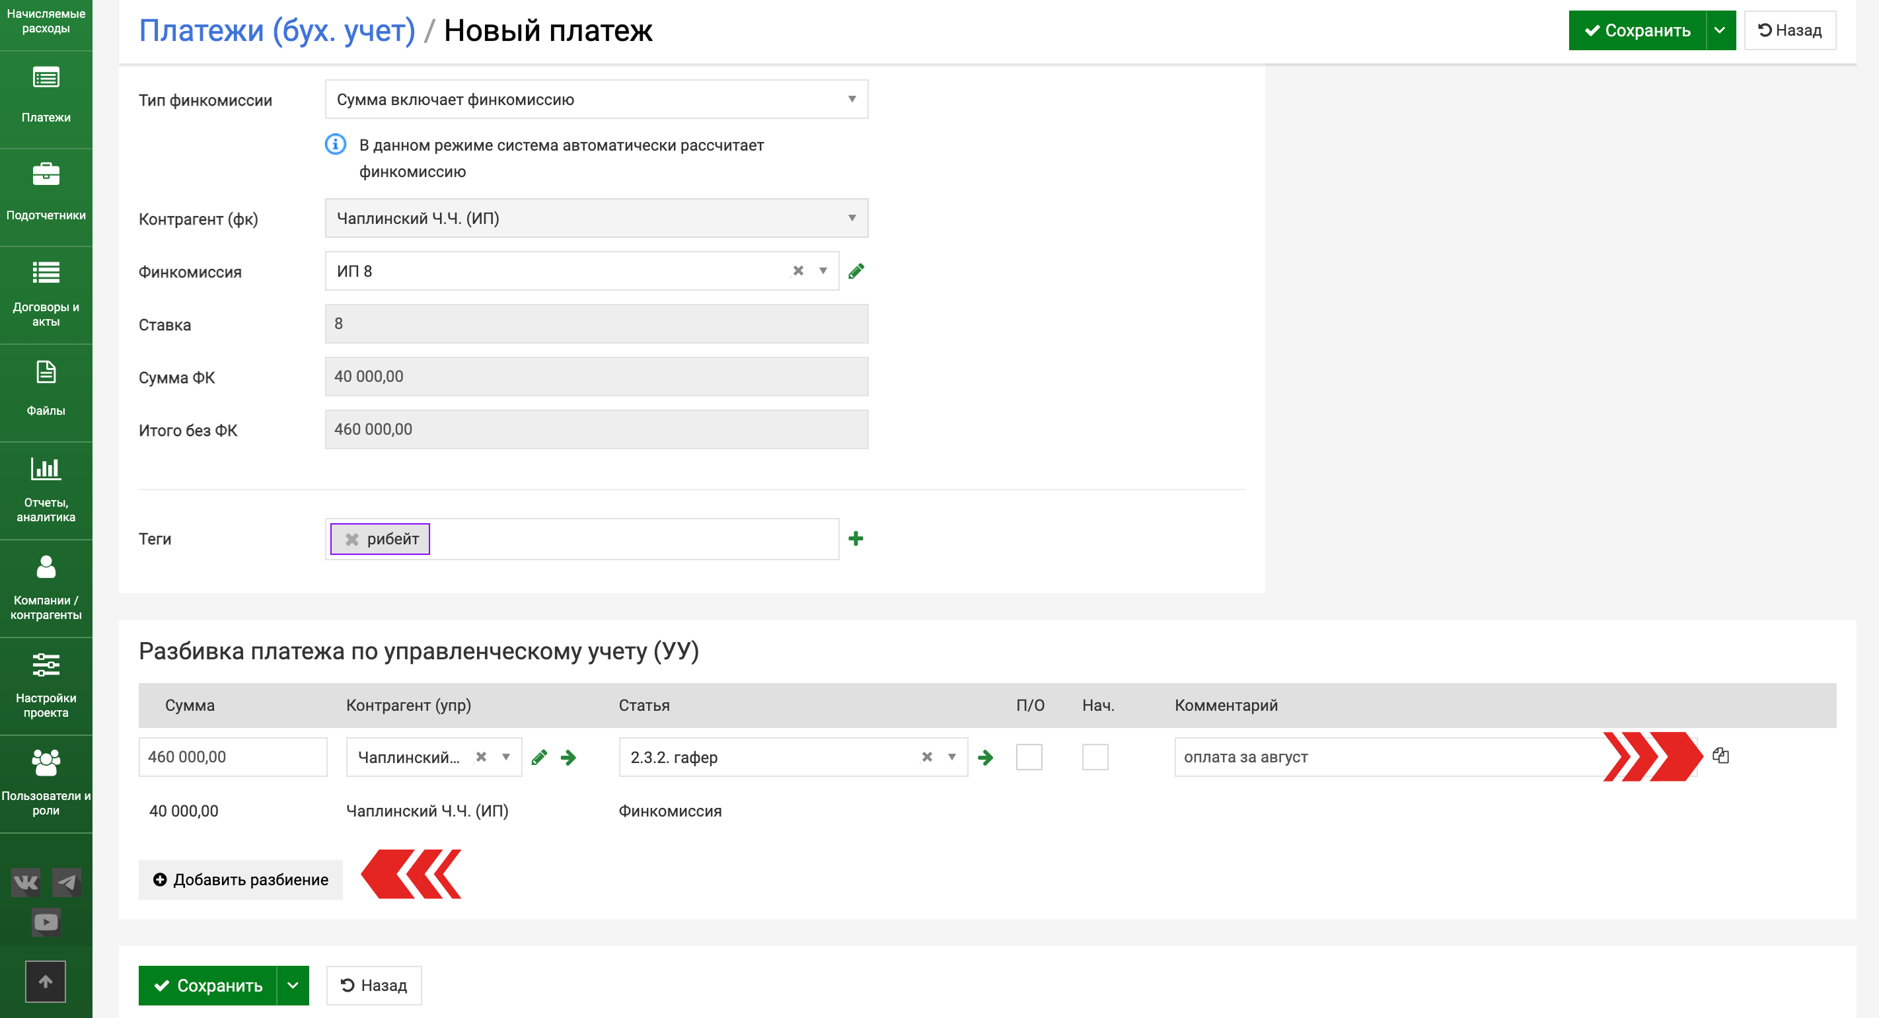Remove the рибейт tag with its X
Image resolution: width=1879 pixels, height=1018 pixels.
[351, 540]
